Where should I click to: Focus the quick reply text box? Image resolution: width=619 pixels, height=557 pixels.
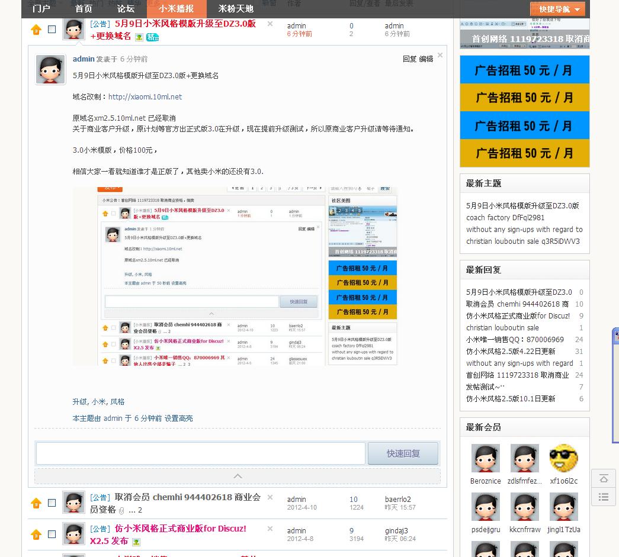(201, 453)
